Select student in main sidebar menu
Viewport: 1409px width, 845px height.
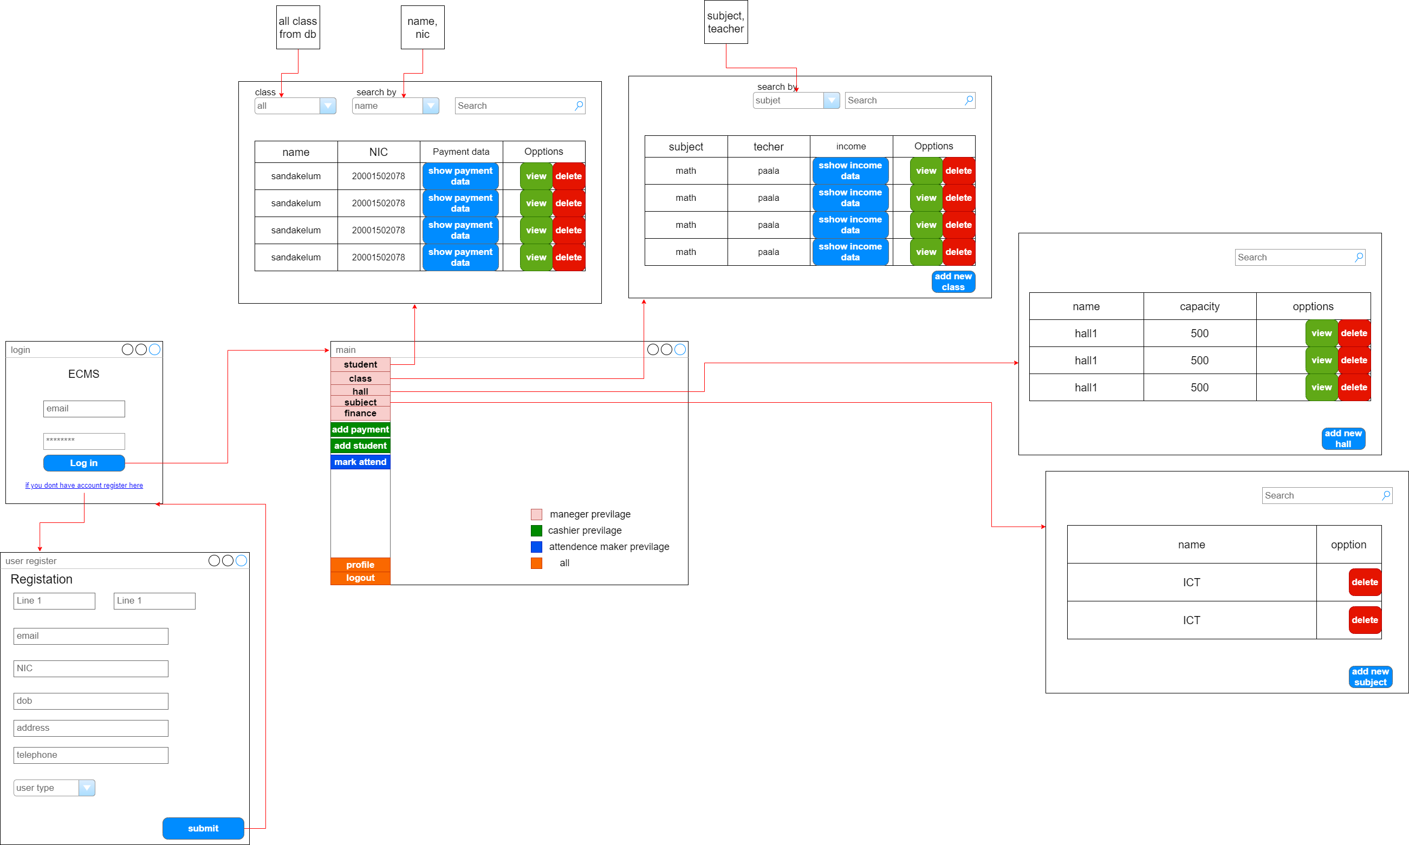click(x=360, y=364)
